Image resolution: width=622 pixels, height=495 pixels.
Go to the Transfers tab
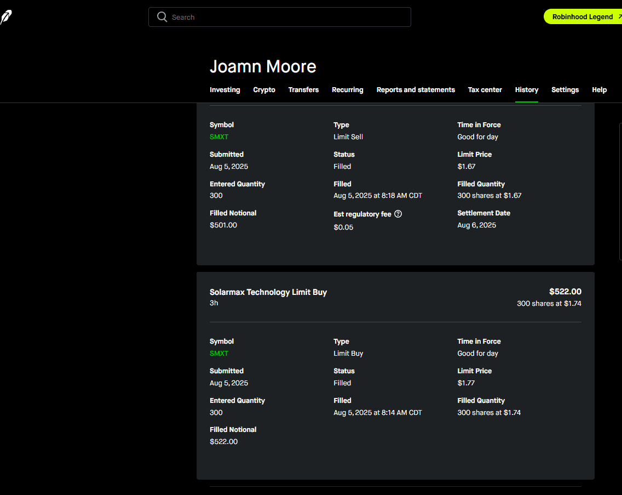coord(303,90)
